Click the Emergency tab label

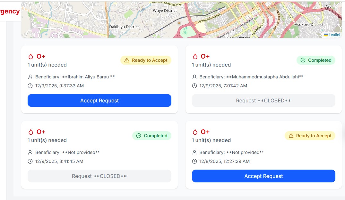10,12
